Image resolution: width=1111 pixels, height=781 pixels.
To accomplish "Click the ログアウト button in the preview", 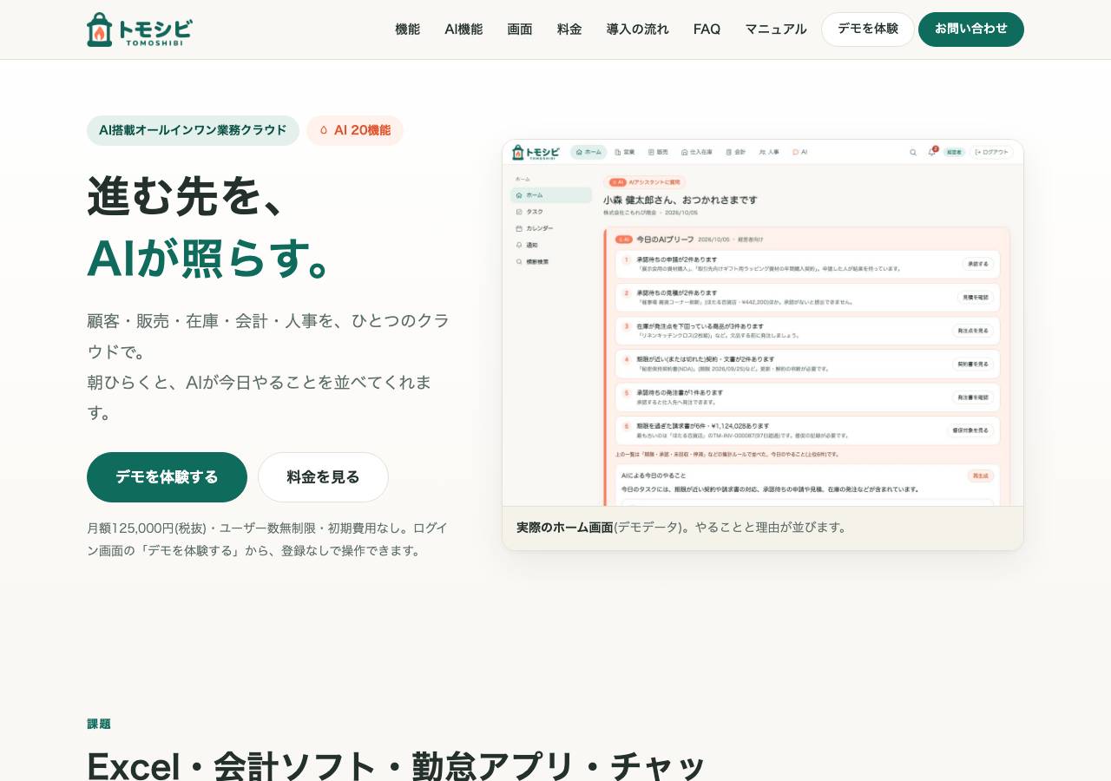I will point(992,152).
